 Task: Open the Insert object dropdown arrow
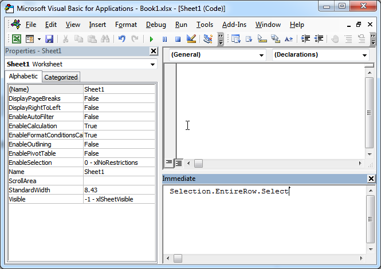coord(39,39)
